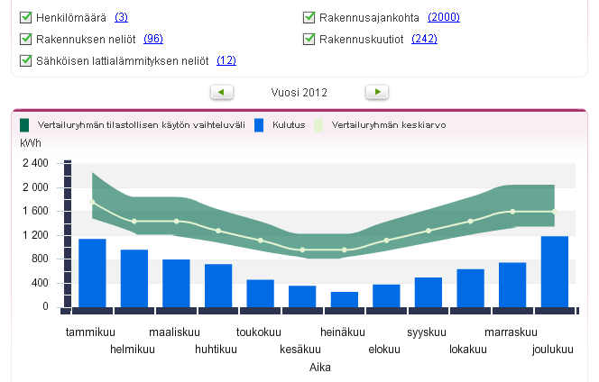Click the maaliskuu axis label

[x=175, y=332]
